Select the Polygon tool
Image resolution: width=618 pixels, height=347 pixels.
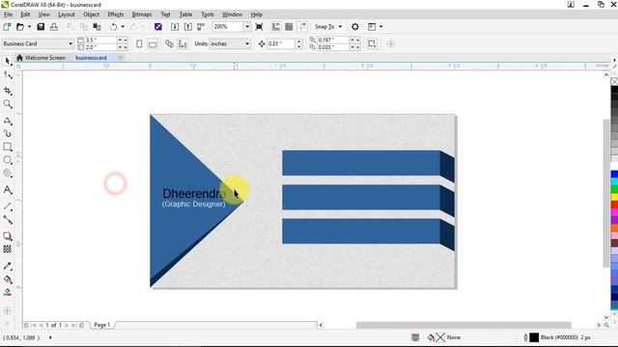pos(8,173)
